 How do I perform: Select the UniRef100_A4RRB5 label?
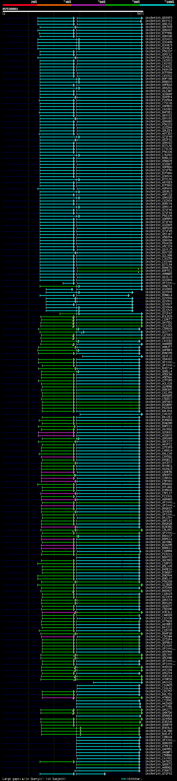[x=158, y=344]
